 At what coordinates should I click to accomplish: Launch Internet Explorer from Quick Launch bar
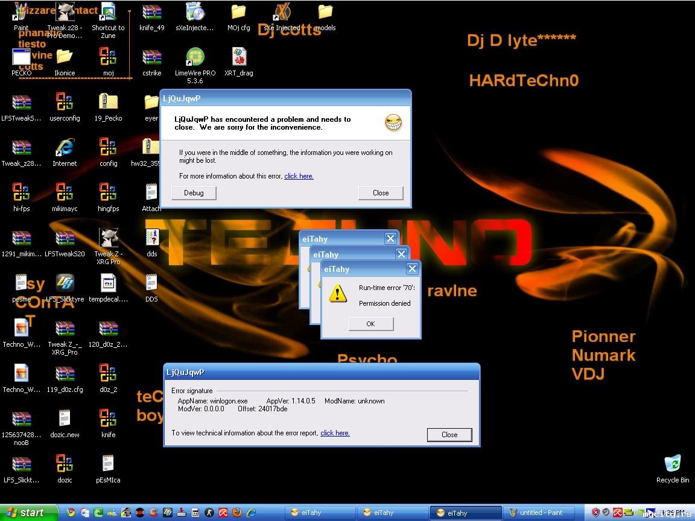coord(251,513)
